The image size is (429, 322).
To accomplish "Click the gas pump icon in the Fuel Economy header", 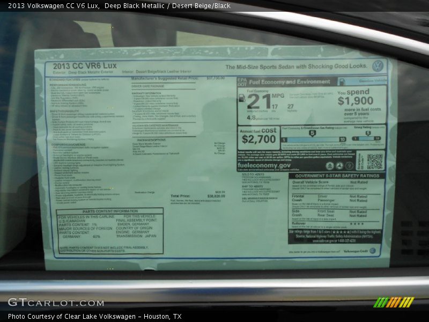I will [342, 82].
